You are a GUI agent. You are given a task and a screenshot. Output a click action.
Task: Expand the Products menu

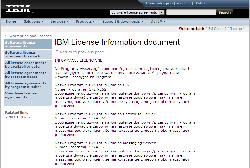click(x=85, y=21)
